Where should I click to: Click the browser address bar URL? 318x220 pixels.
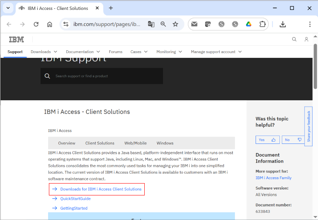[107, 24]
